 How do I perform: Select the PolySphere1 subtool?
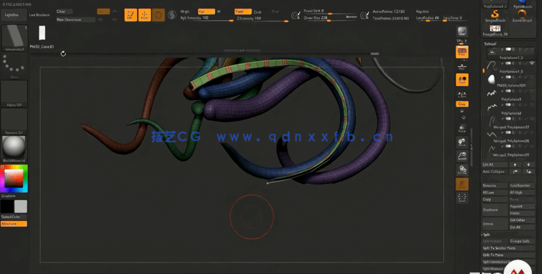point(511,94)
